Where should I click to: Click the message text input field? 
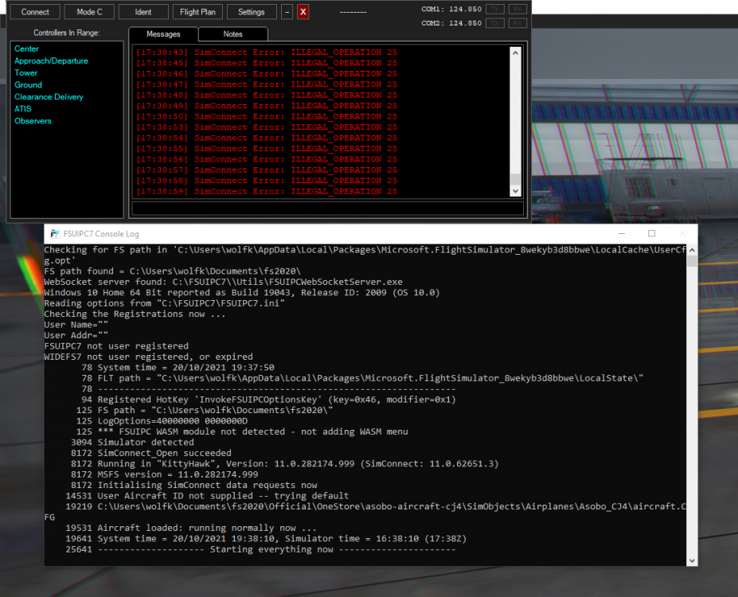327,208
